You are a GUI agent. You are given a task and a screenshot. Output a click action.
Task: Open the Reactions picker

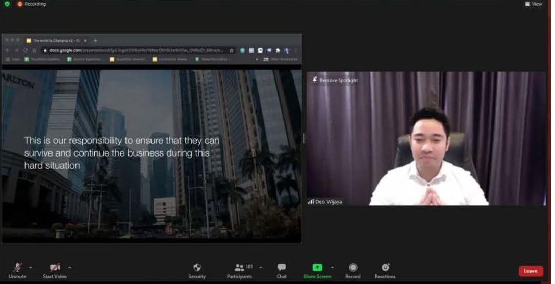point(385,270)
